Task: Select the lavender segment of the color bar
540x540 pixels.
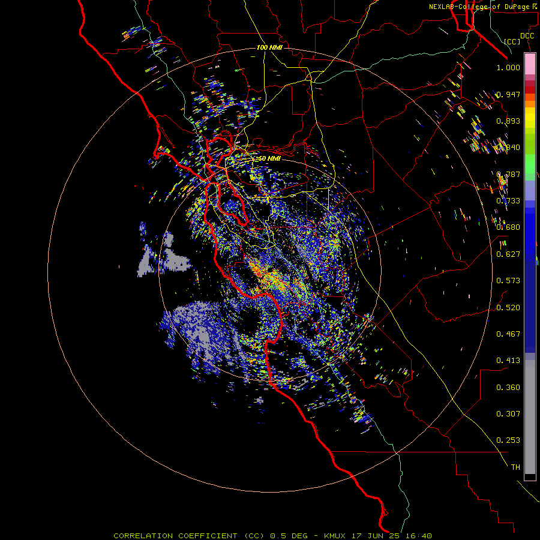Action: click(x=530, y=190)
